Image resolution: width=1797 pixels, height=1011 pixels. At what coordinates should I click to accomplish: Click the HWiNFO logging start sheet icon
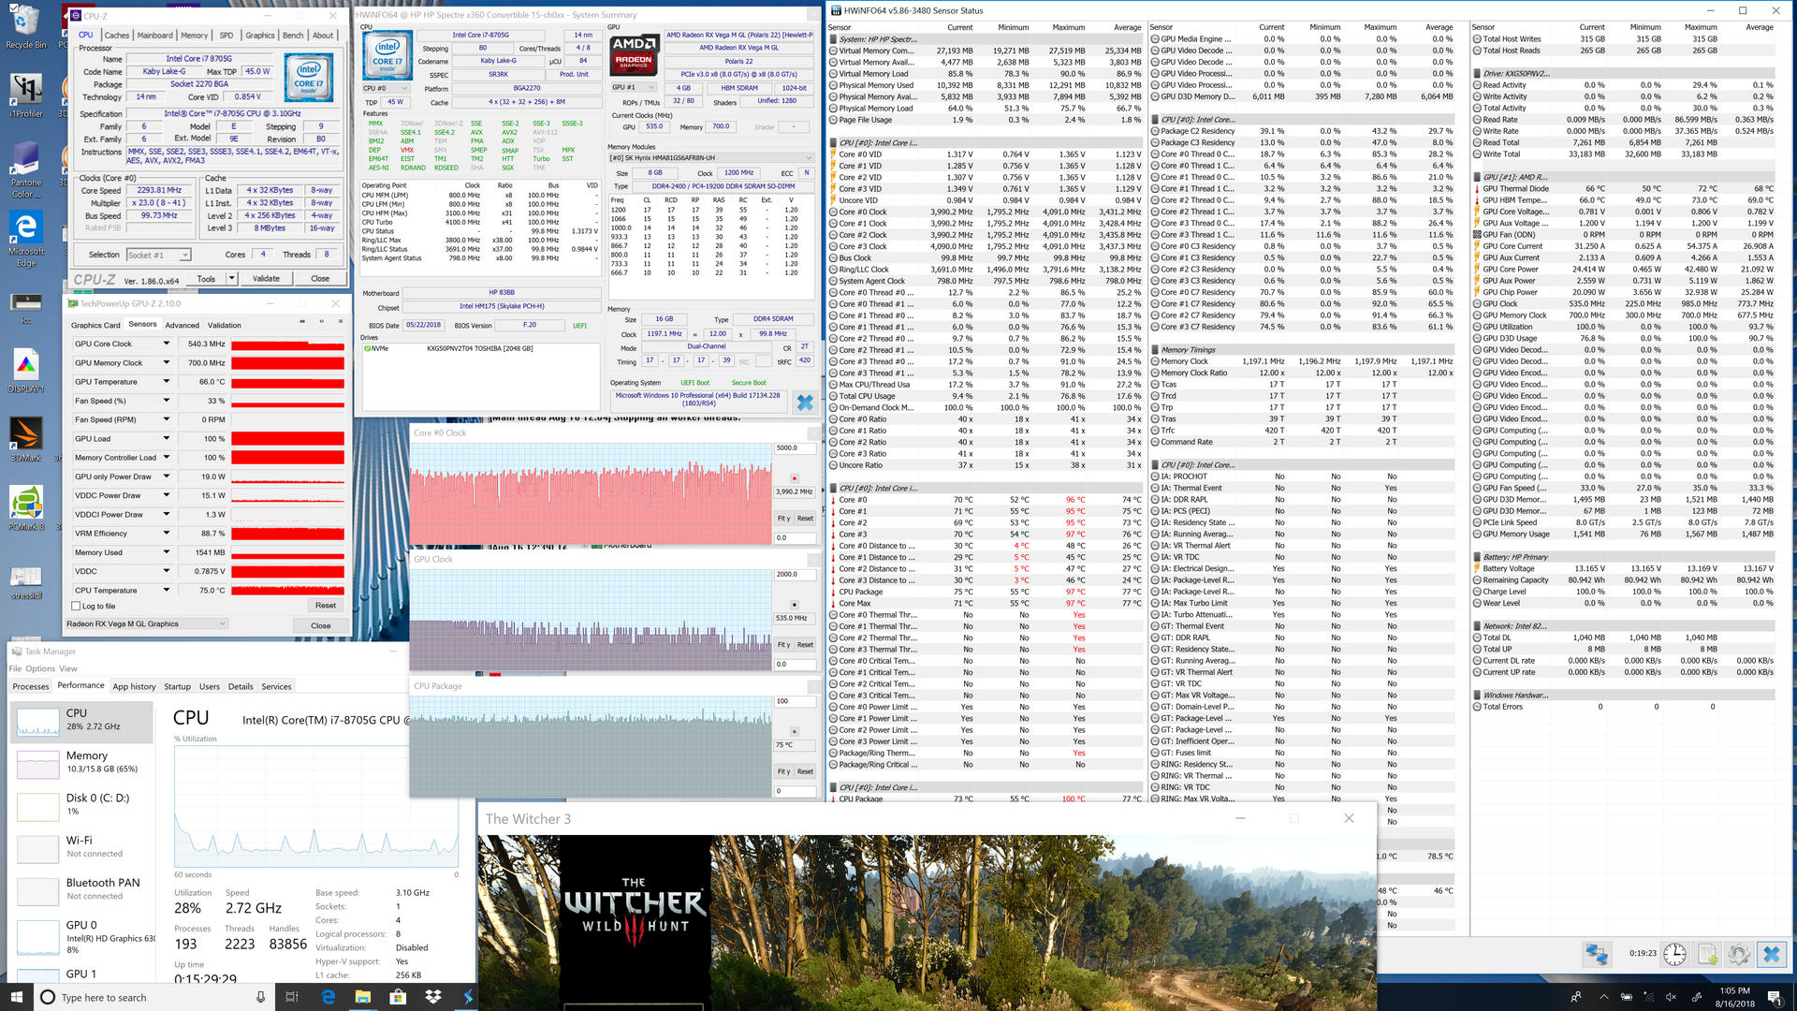pyautogui.click(x=1707, y=954)
